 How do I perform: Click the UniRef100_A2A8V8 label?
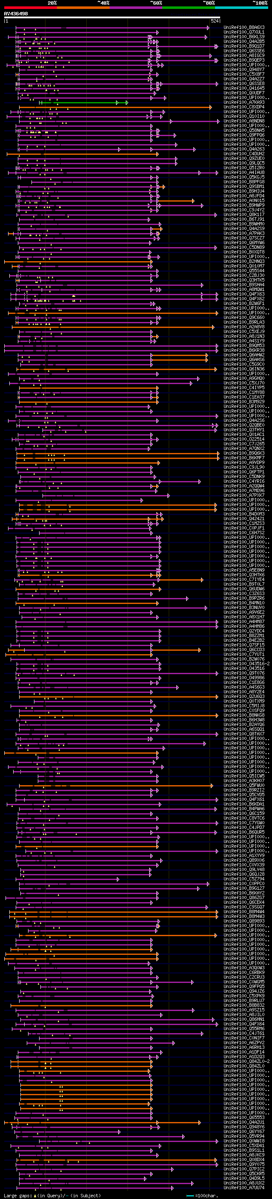(244, 327)
